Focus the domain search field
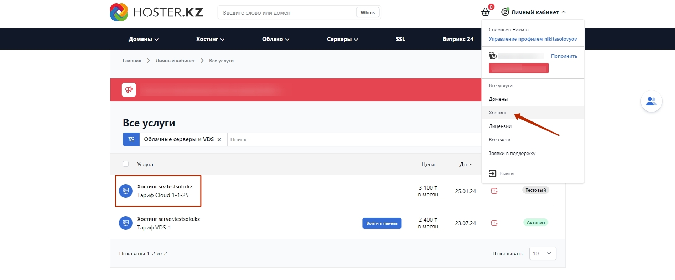Viewport: 675px width, 280px height. point(287,12)
